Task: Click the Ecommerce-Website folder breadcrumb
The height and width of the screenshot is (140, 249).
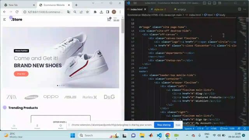Action: 154,15
